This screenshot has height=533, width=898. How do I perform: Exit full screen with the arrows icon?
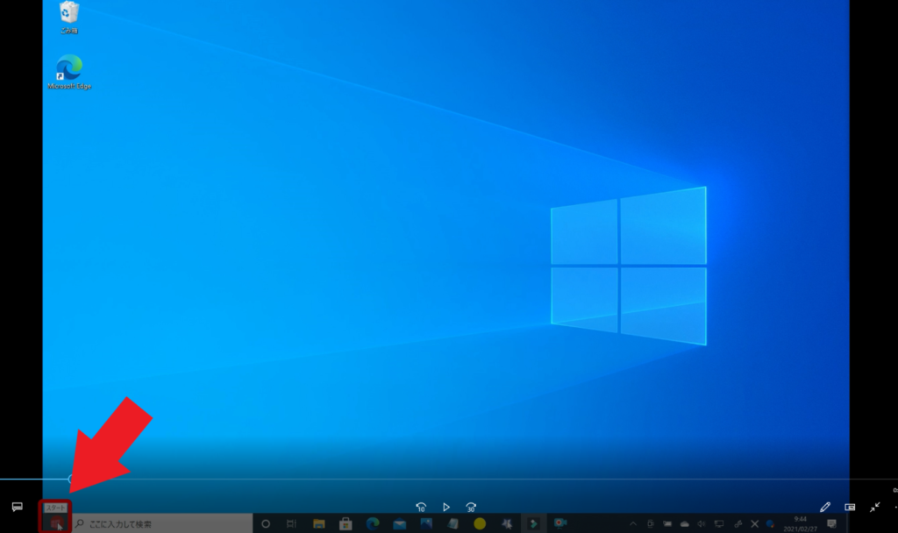click(x=874, y=507)
